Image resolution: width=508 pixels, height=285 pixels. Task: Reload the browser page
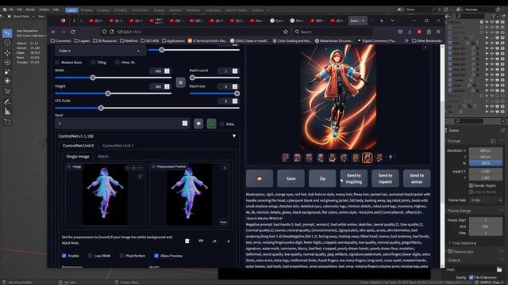pos(73,32)
